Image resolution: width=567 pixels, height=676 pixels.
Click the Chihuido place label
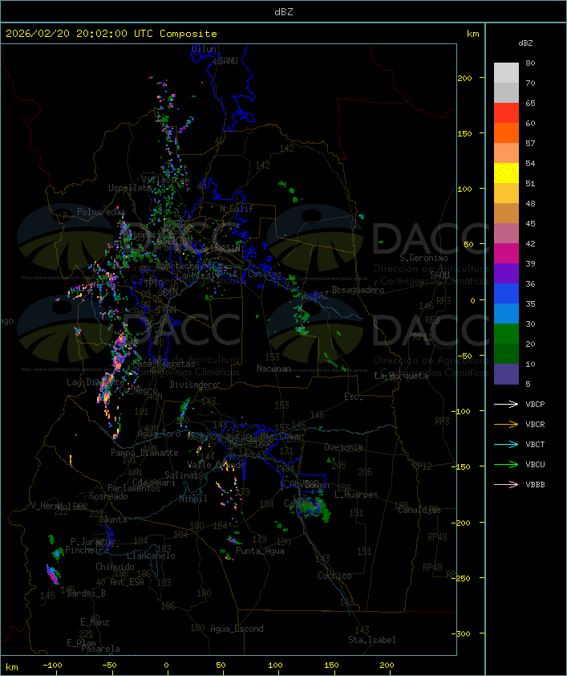pos(115,567)
